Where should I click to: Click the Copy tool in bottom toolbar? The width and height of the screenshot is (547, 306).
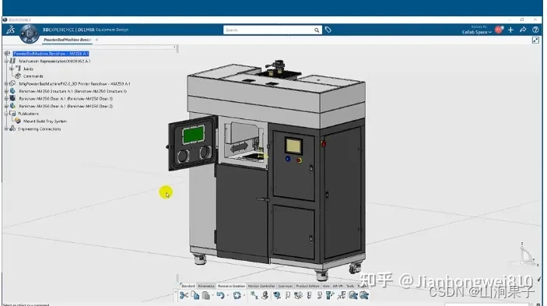[195, 295]
